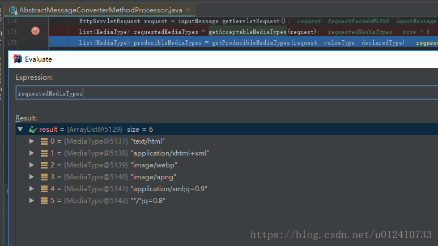Click the field icon for element 1
The image size is (438, 246).
point(44,153)
